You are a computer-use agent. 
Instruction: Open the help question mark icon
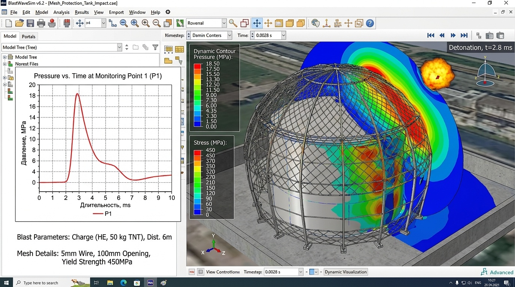pos(370,23)
